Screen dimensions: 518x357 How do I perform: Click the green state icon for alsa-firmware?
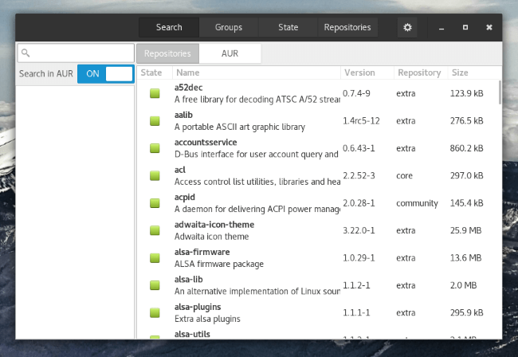pyautogui.click(x=155, y=258)
